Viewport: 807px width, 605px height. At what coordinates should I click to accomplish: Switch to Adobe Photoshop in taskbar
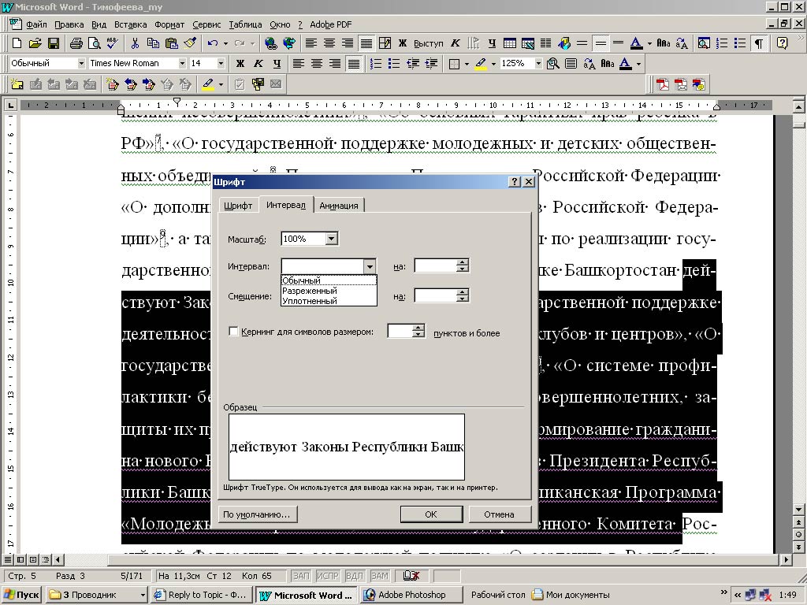click(x=411, y=595)
